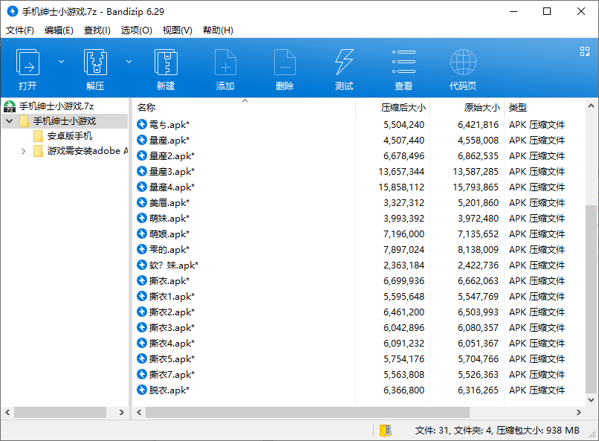Click the file list scroll down arrow
Viewport: 599px width, 441px height.
point(591,400)
